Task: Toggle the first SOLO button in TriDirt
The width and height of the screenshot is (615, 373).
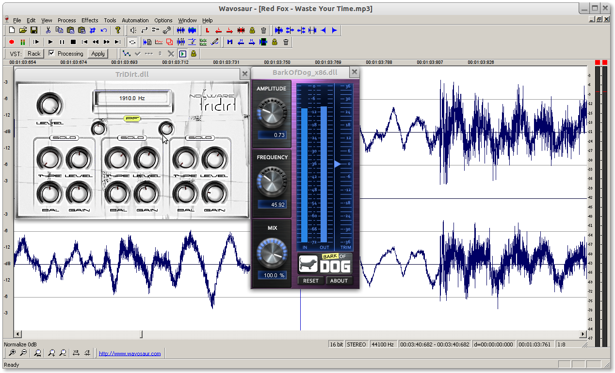Action: pyautogui.click(x=64, y=138)
